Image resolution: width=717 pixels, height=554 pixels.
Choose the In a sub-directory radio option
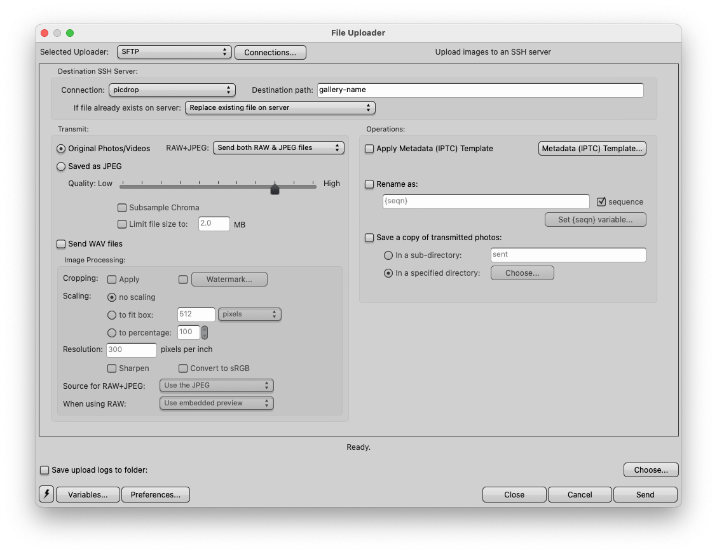[388, 255]
